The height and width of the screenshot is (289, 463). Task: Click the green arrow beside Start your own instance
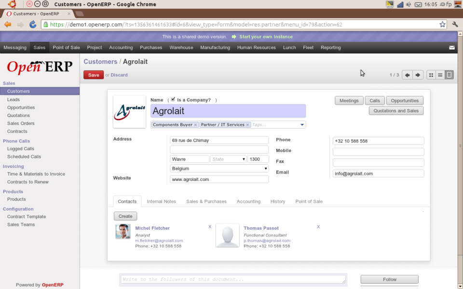click(234, 37)
